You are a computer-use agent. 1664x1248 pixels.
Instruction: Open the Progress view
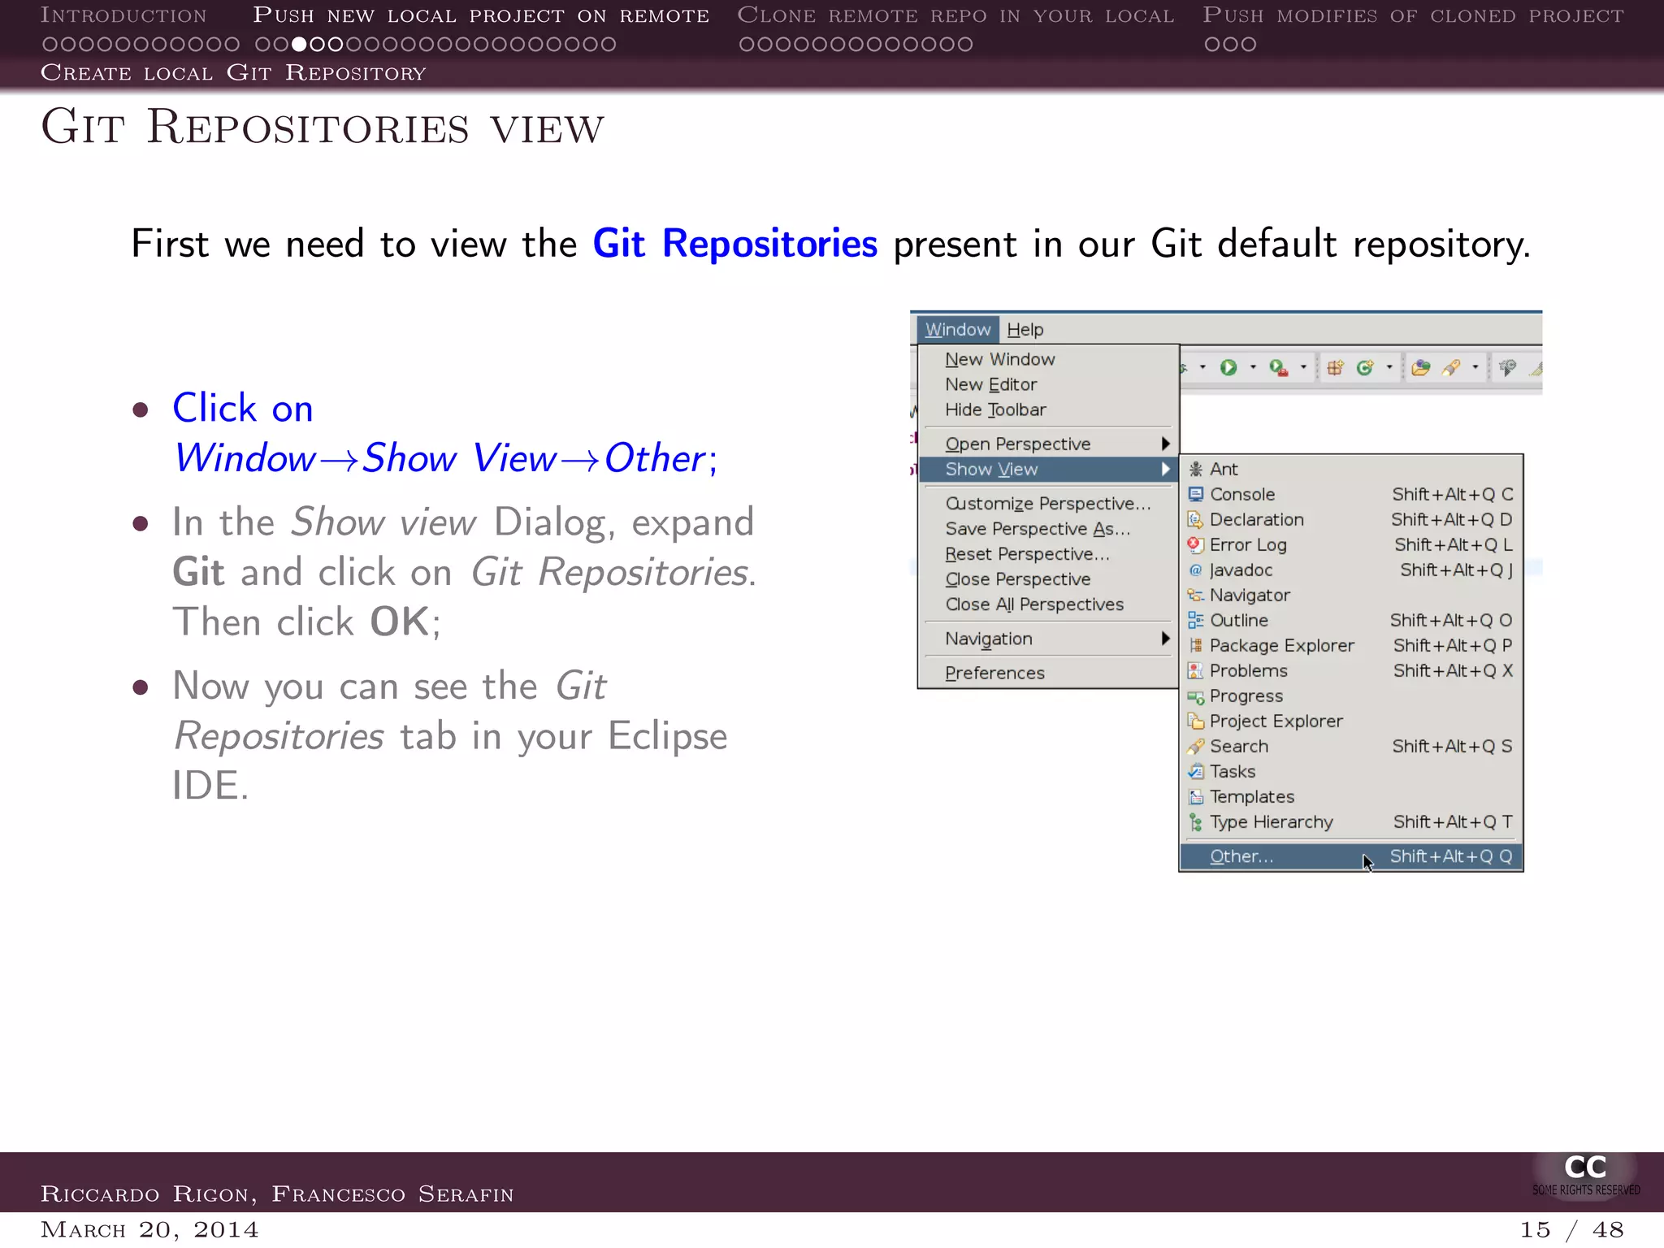pos(1350,695)
